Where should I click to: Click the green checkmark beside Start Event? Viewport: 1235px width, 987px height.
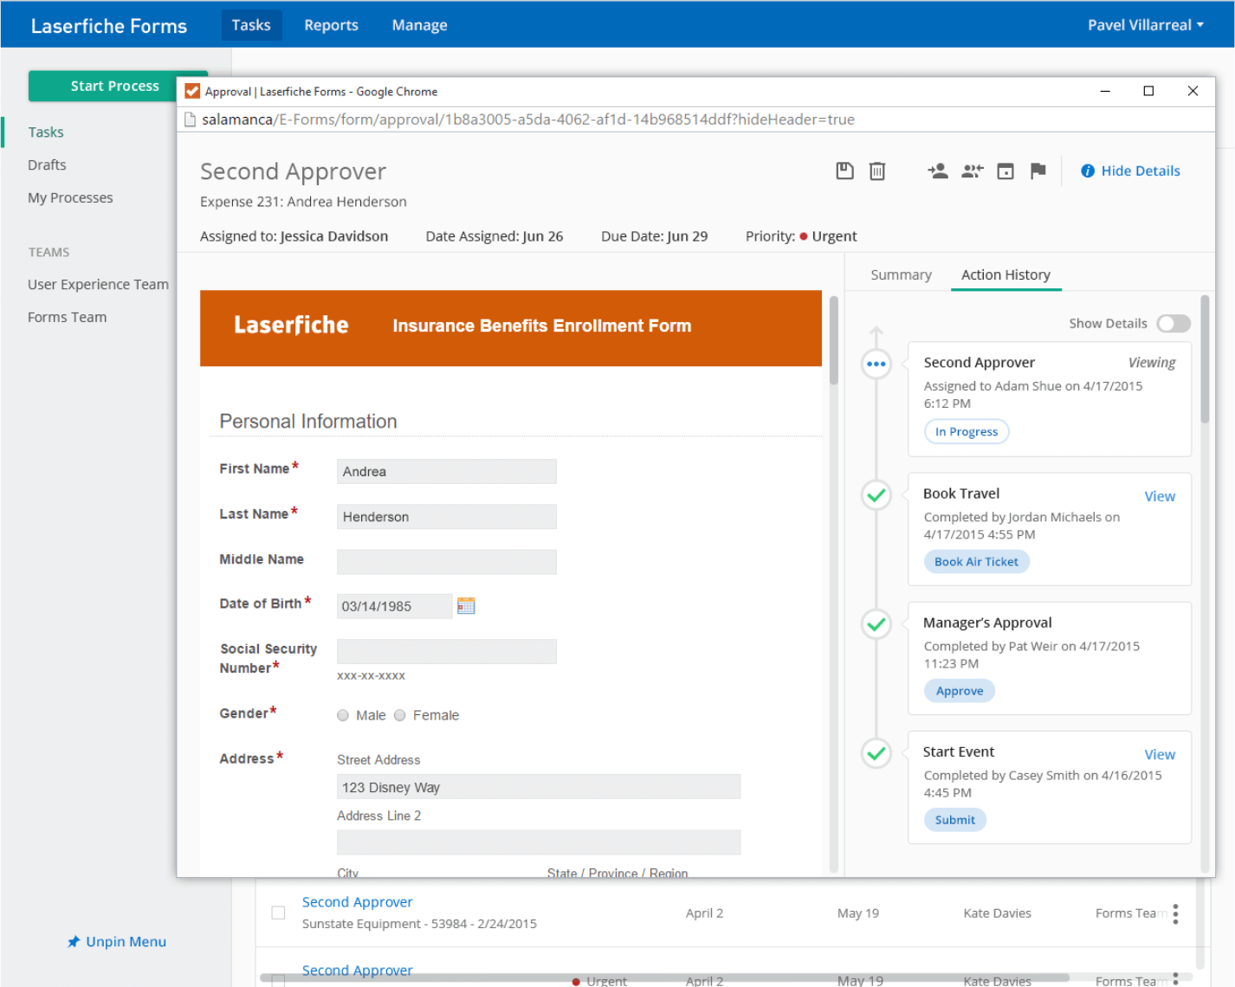pyautogui.click(x=876, y=753)
